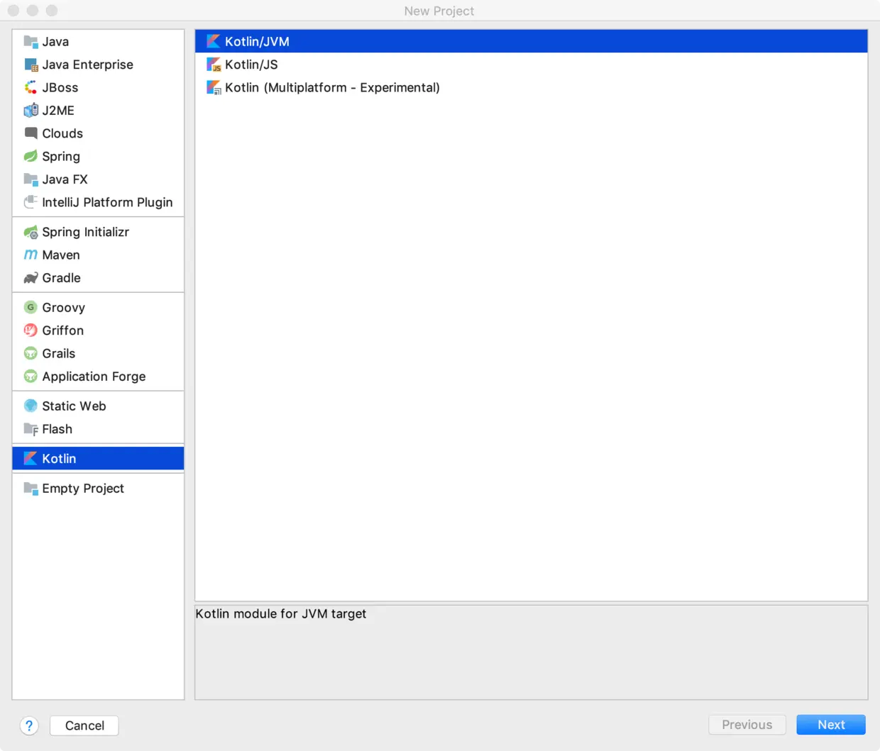Click the IntelliJ Platform Plugin icon
The height and width of the screenshot is (751, 880).
click(31, 202)
